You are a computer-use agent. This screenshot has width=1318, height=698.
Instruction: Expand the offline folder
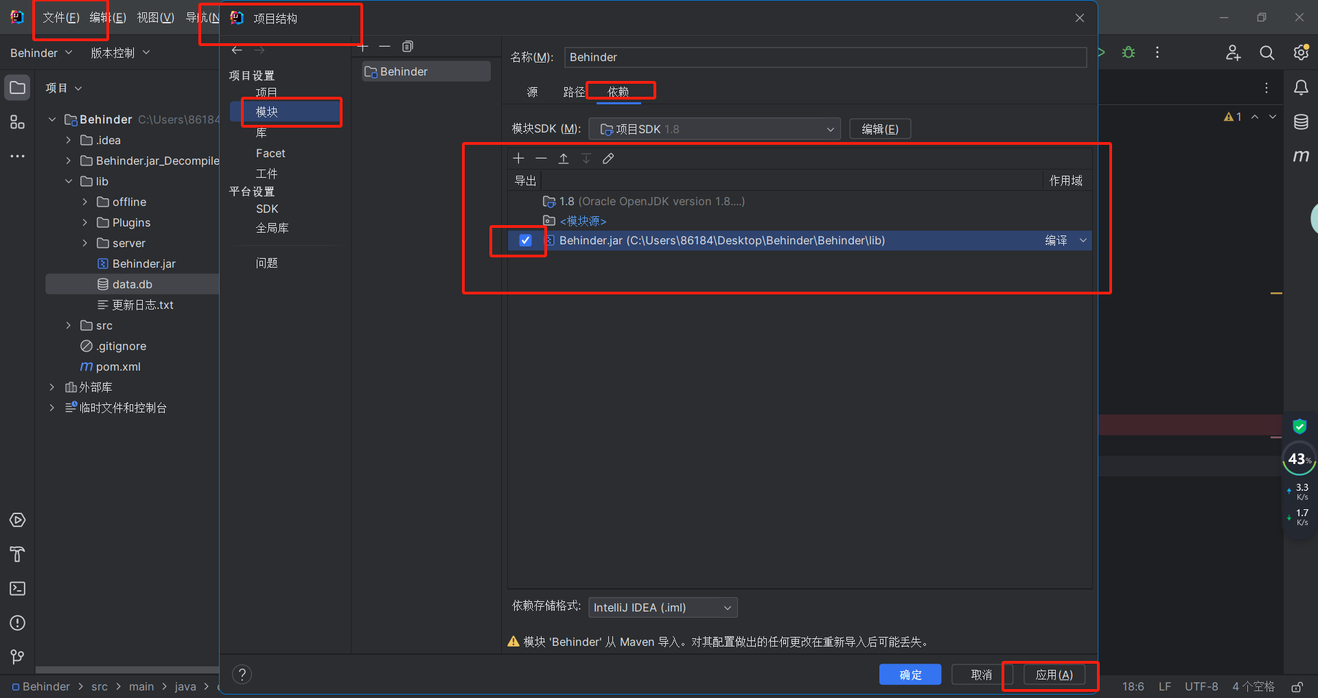click(x=84, y=202)
